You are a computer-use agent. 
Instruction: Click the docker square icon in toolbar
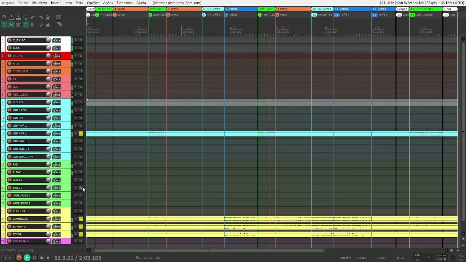(59, 17)
